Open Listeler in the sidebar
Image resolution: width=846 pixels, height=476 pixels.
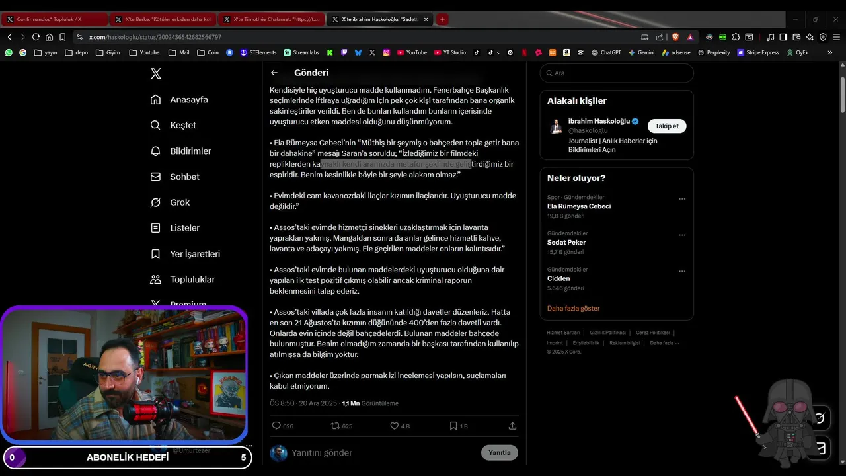[x=174, y=228]
